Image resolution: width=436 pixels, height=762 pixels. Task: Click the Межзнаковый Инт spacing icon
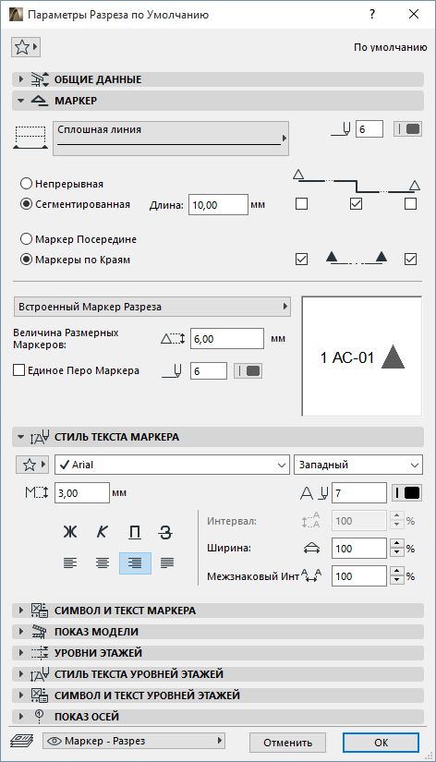pyautogui.click(x=311, y=575)
